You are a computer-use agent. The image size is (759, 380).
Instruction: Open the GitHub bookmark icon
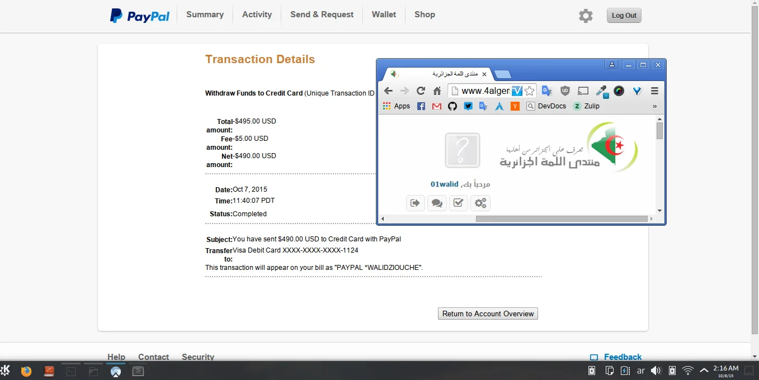[x=452, y=106]
